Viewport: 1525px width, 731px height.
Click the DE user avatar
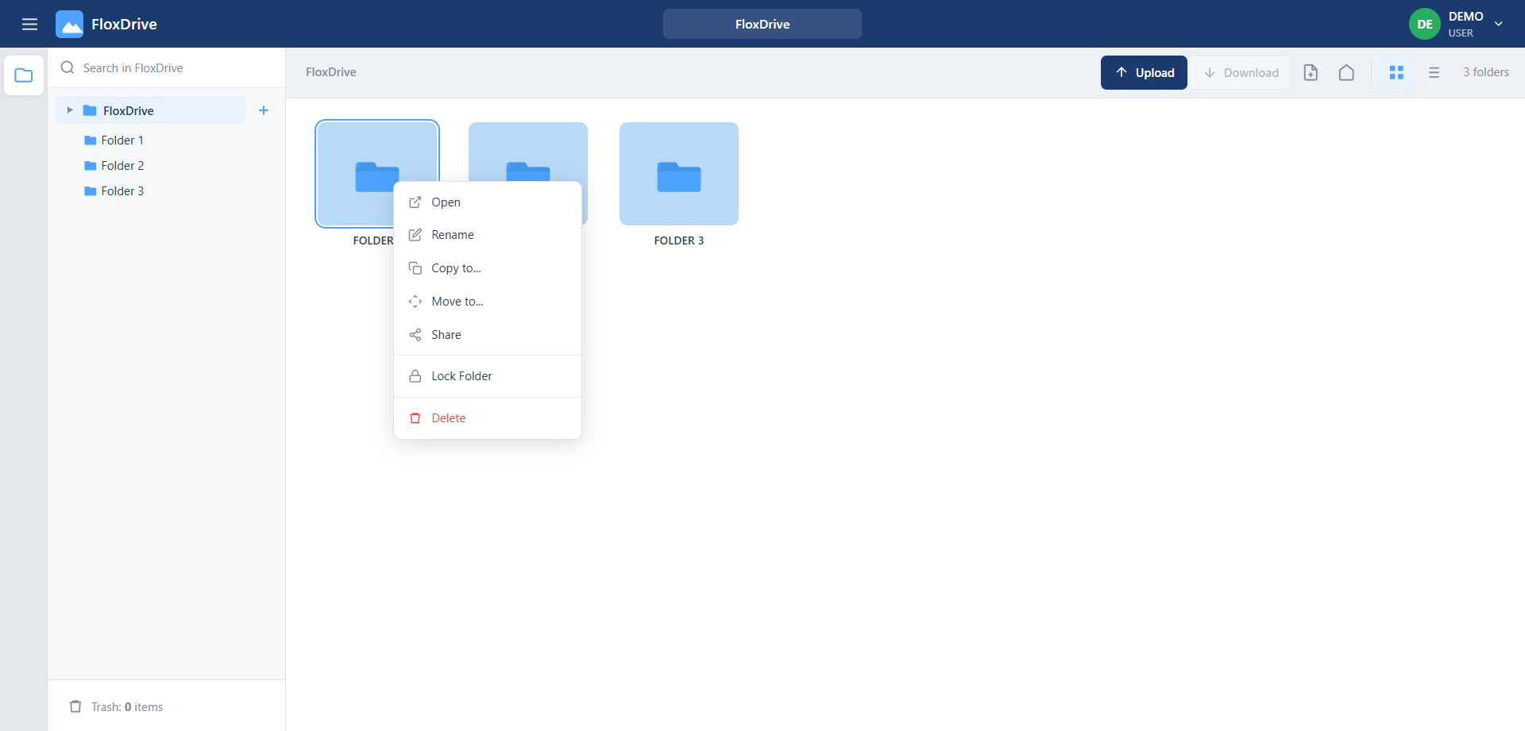coord(1425,24)
